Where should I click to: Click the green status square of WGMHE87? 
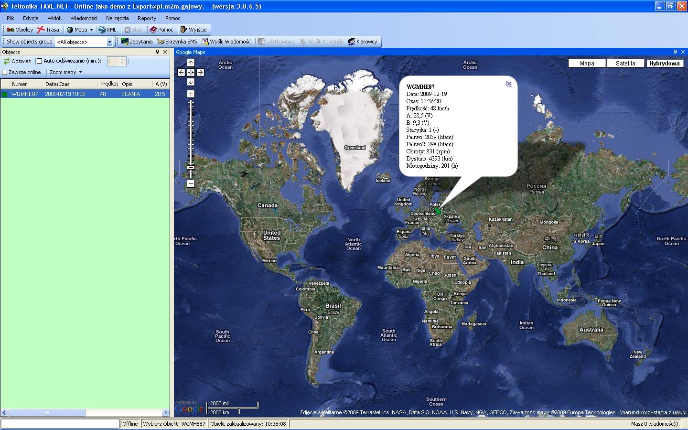click(x=5, y=95)
